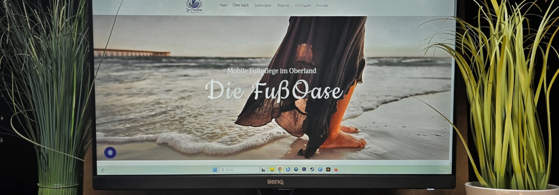
Task: Open the Start navigation link
Action: (x=223, y=5)
